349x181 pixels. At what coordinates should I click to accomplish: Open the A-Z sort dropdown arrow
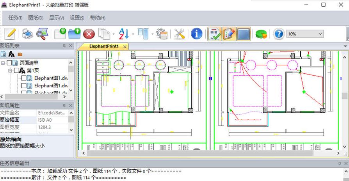point(133,34)
